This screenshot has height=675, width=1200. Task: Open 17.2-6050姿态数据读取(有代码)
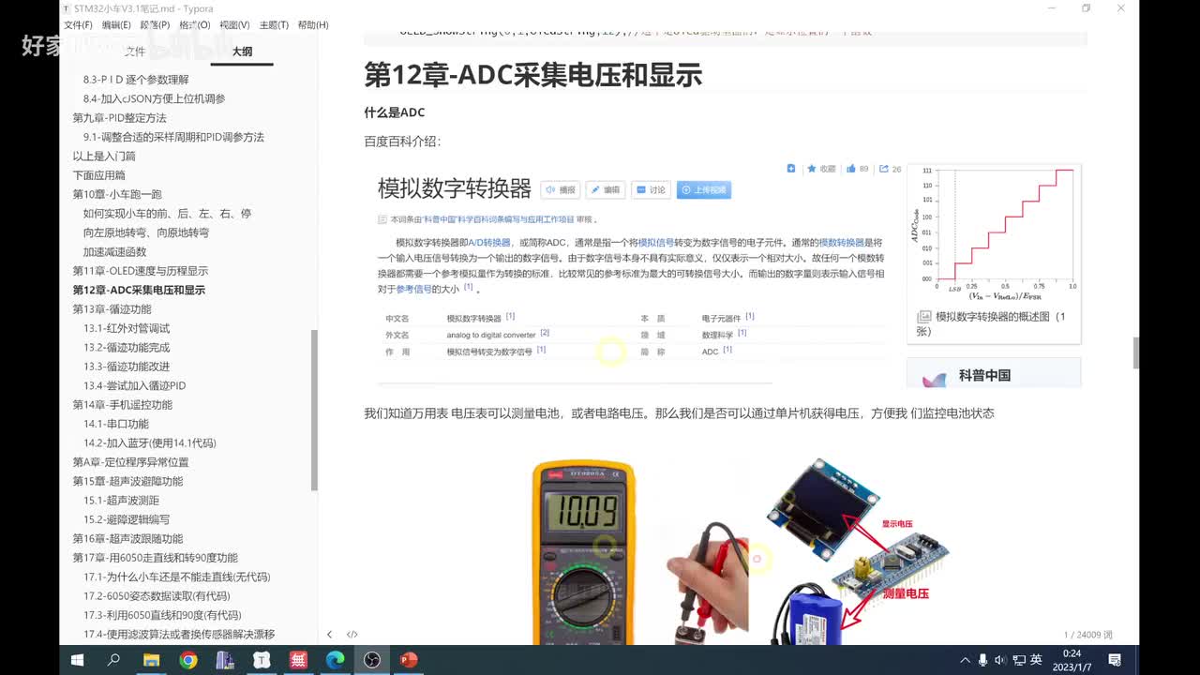156,596
